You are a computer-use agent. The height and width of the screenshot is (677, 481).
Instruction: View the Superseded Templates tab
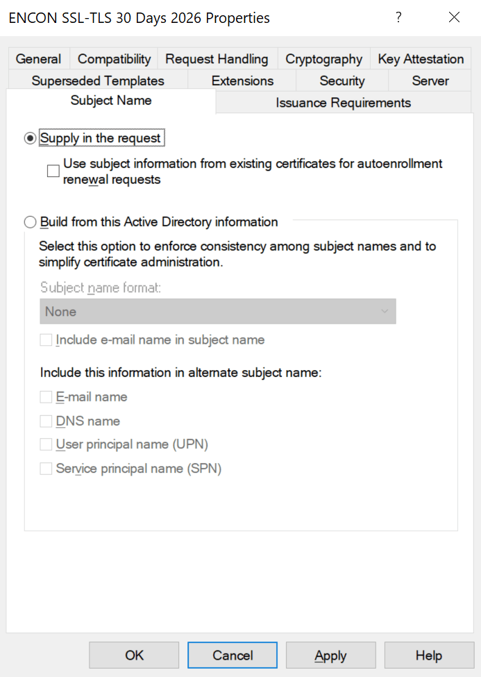pyautogui.click(x=97, y=81)
